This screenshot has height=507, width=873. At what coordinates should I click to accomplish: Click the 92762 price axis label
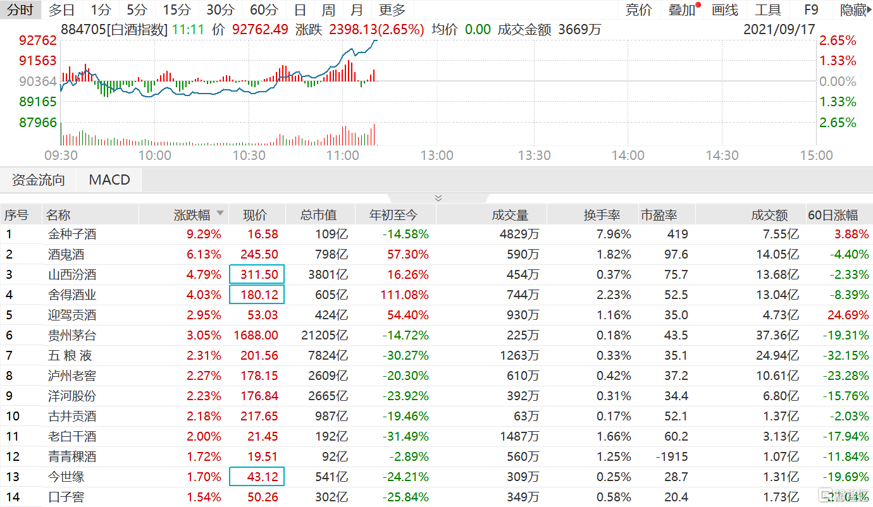[38, 40]
